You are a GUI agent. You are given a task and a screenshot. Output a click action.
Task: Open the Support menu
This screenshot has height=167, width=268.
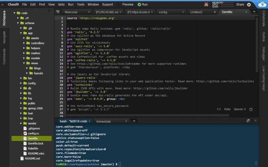click(108, 4)
